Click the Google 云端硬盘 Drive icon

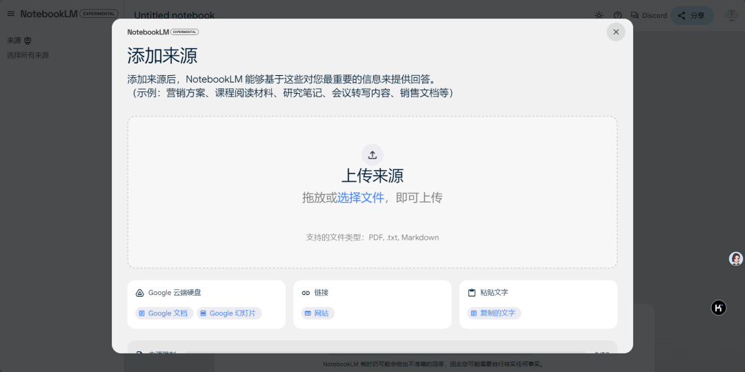coord(139,293)
